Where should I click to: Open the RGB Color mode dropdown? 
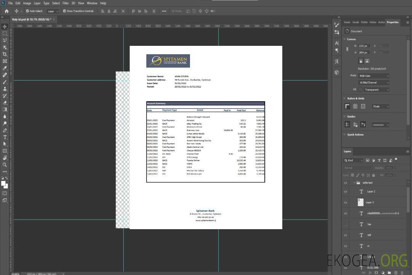(374, 76)
